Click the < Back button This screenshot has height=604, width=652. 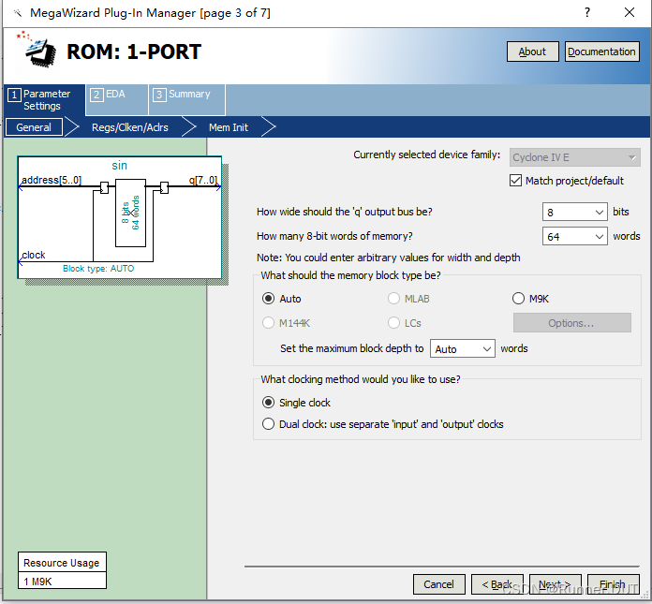pos(496,584)
